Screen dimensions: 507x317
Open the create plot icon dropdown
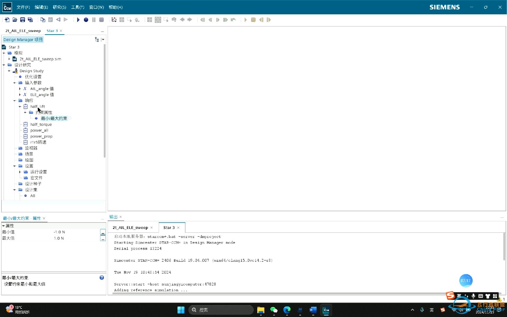pos(114,20)
